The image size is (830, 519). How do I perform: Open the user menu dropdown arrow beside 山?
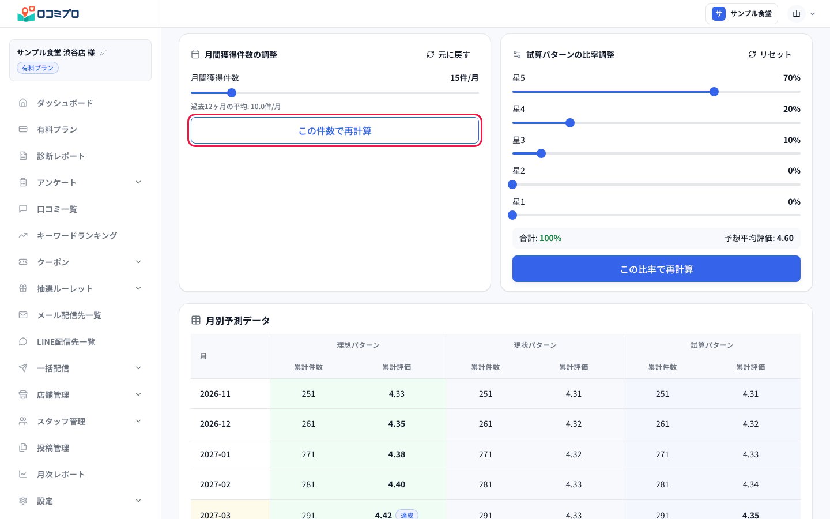pyautogui.click(x=813, y=14)
